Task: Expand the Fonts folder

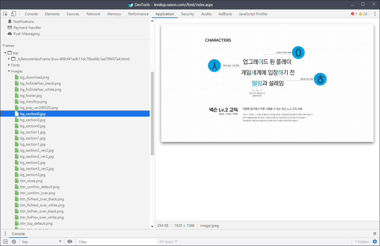Action: 9,65
